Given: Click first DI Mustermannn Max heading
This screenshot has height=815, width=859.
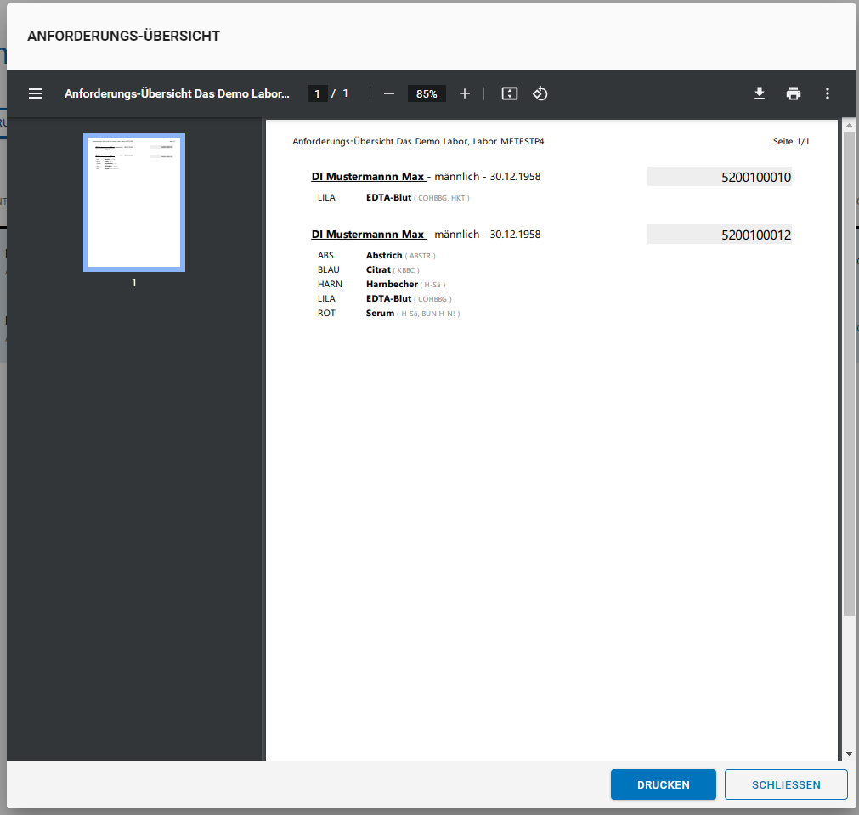Looking at the screenshot, I should [368, 177].
